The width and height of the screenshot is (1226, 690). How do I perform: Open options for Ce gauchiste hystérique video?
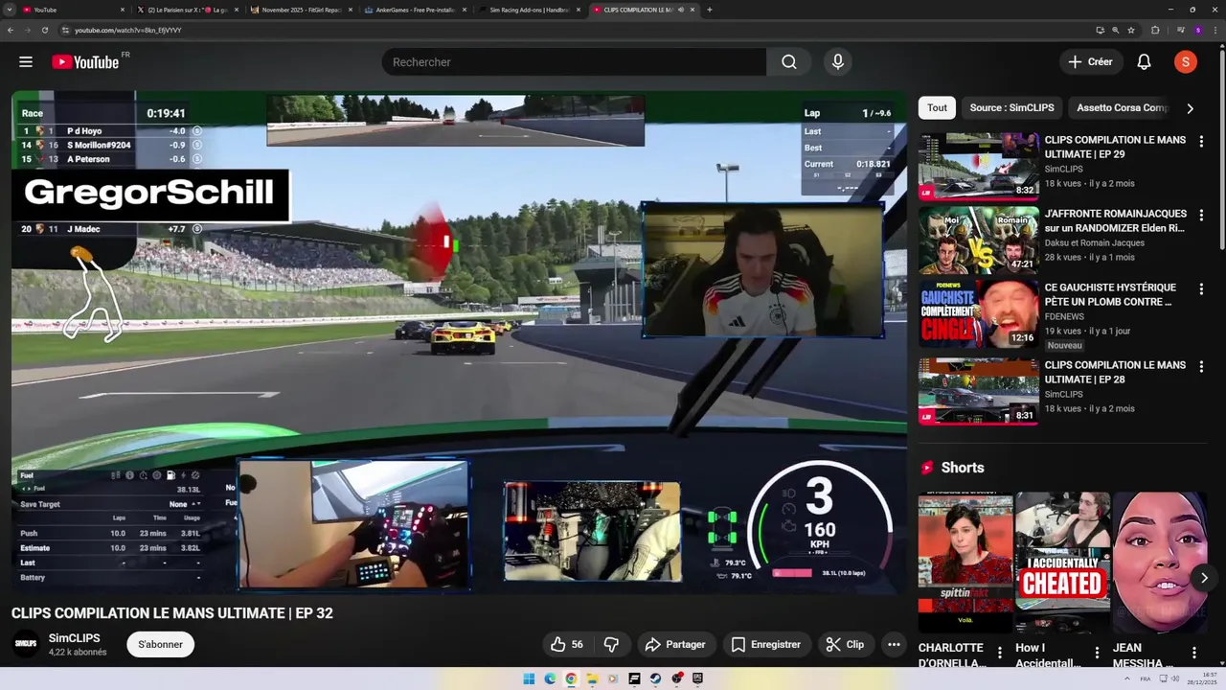click(1201, 288)
